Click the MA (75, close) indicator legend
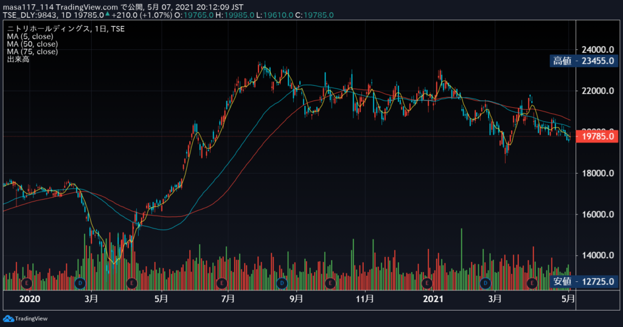Screen dimensions: 623x327 pos(32,51)
